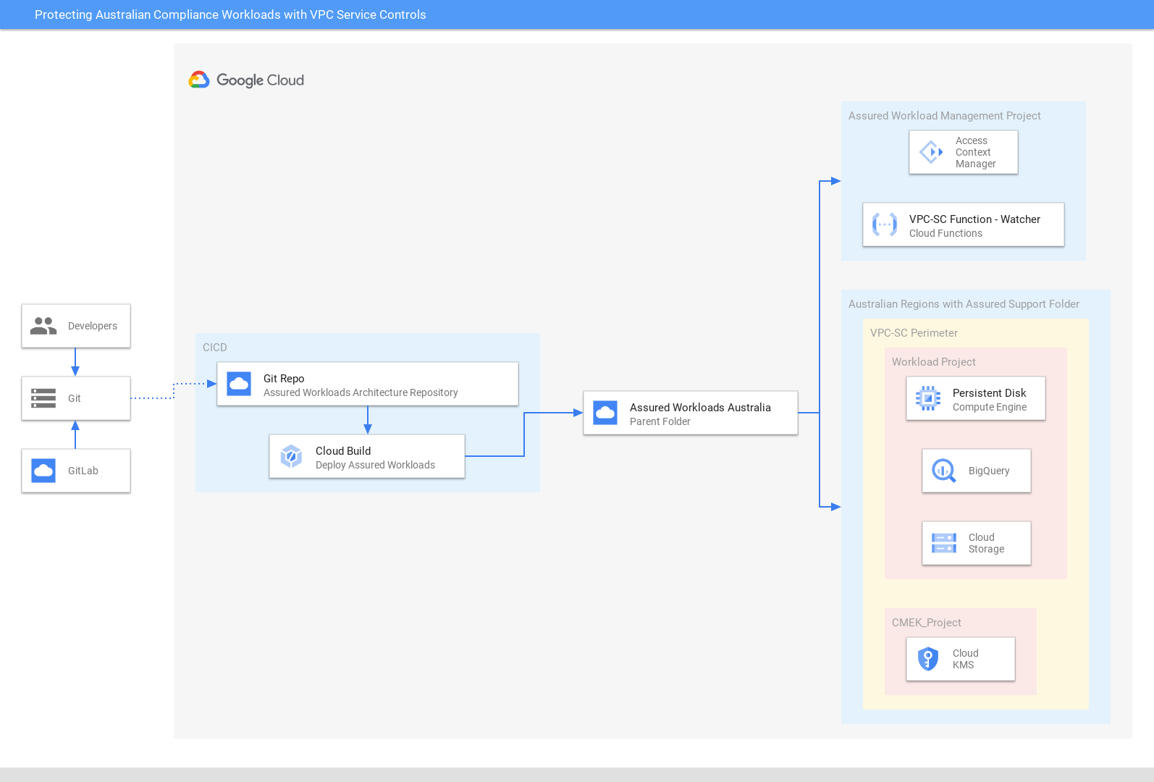Select the Git card label
The image size is (1154, 782).
point(75,398)
